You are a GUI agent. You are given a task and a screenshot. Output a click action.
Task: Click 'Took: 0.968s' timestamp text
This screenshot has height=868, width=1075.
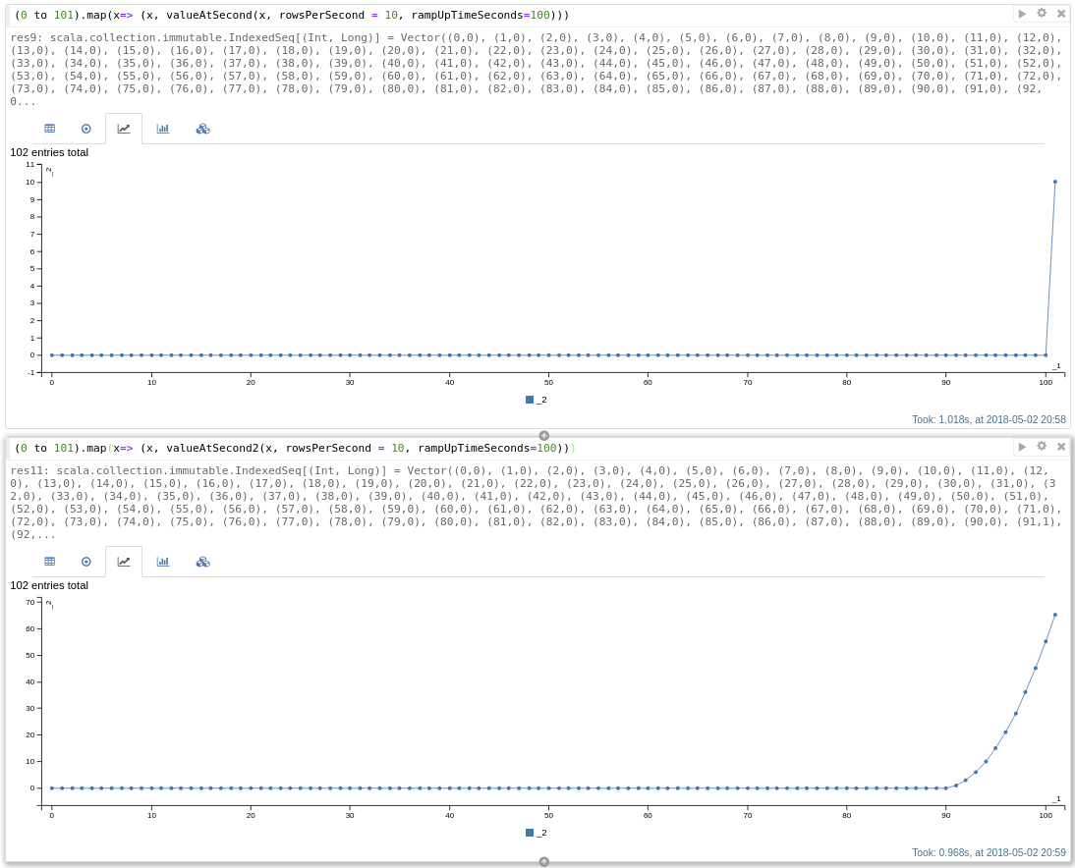tap(989, 852)
